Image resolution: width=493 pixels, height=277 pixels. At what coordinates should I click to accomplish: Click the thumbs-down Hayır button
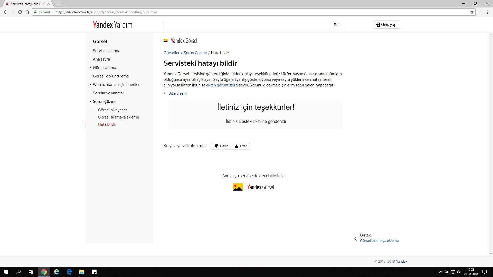point(221,146)
